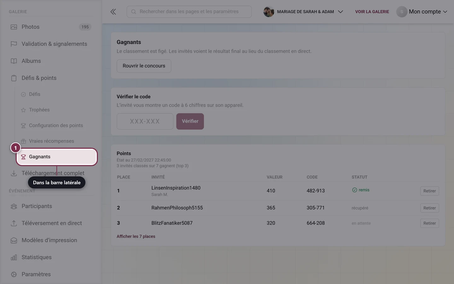Image resolution: width=454 pixels, height=284 pixels.
Task: Click the code 664-208 cell
Action: click(316, 223)
